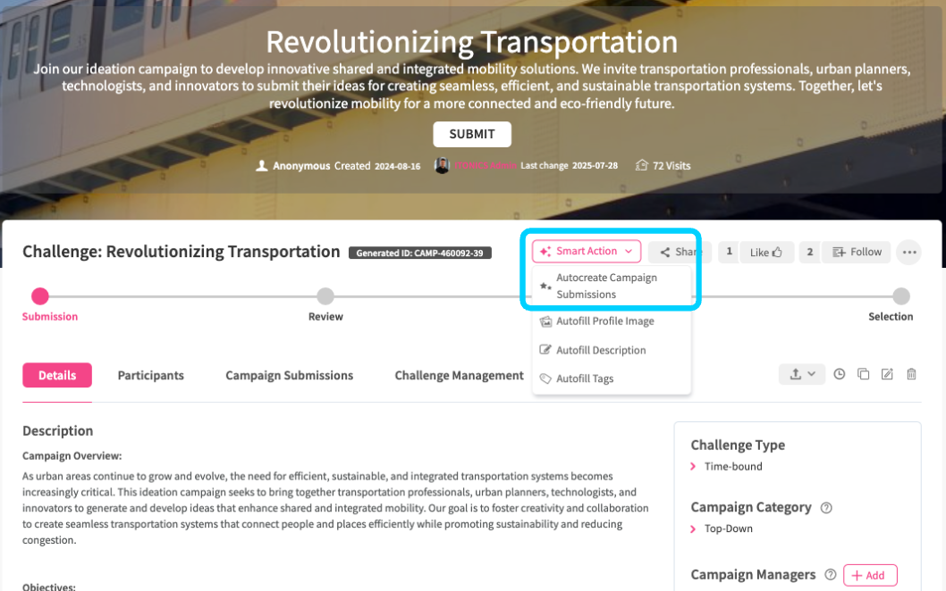The width and height of the screenshot is (946, 591).
Task: Click the Campaign Managers help question icon
Action: click(x=831, y=575)
